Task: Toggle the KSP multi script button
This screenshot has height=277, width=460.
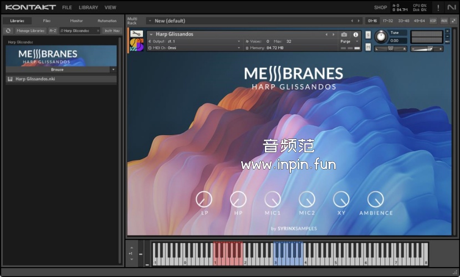Action: coord(433,20)
